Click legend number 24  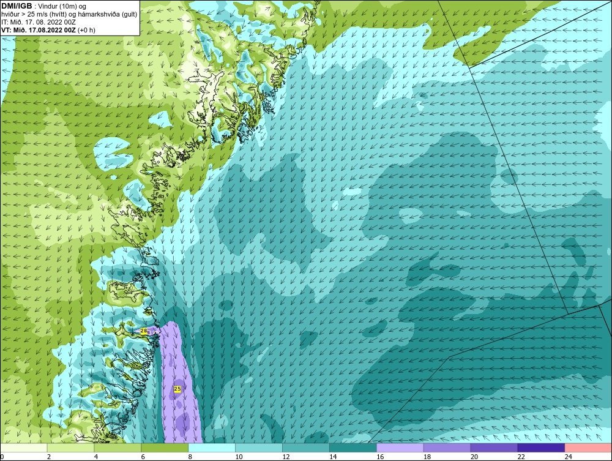coord(569,457)
